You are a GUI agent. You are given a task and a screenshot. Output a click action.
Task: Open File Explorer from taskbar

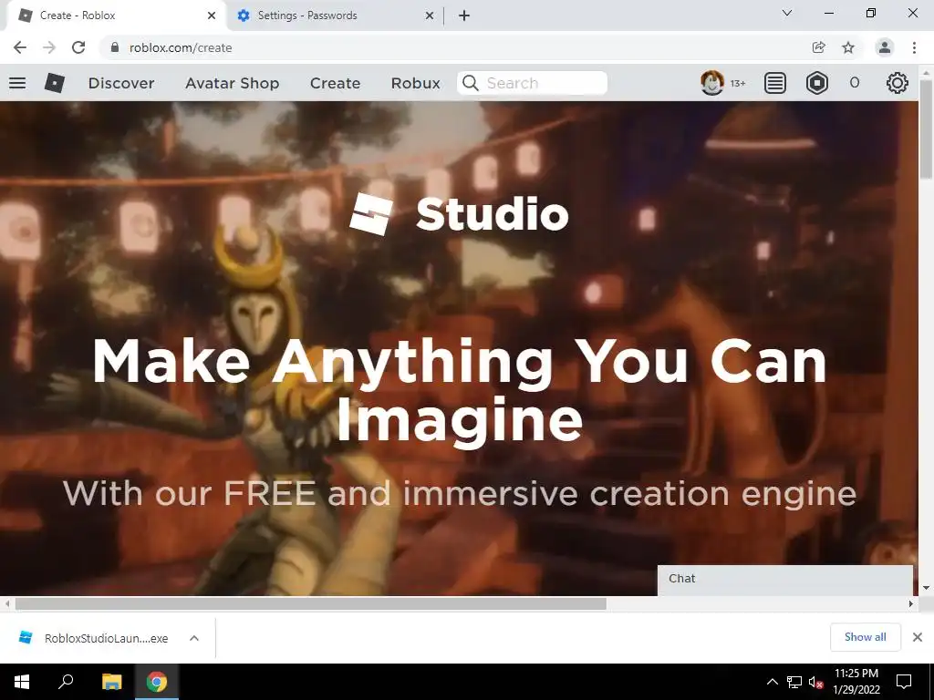pyautogui.click(x=111, y=682)
